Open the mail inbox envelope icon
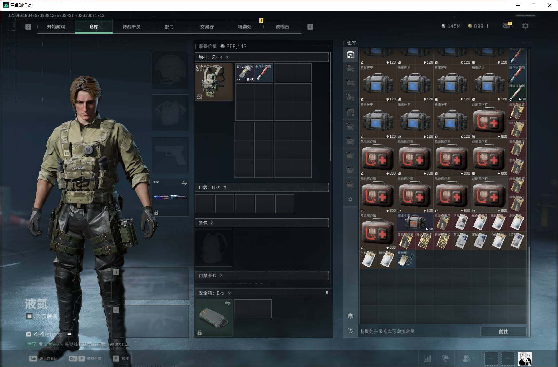Viewport: 558px width, 367px height. tap(506, 26)
